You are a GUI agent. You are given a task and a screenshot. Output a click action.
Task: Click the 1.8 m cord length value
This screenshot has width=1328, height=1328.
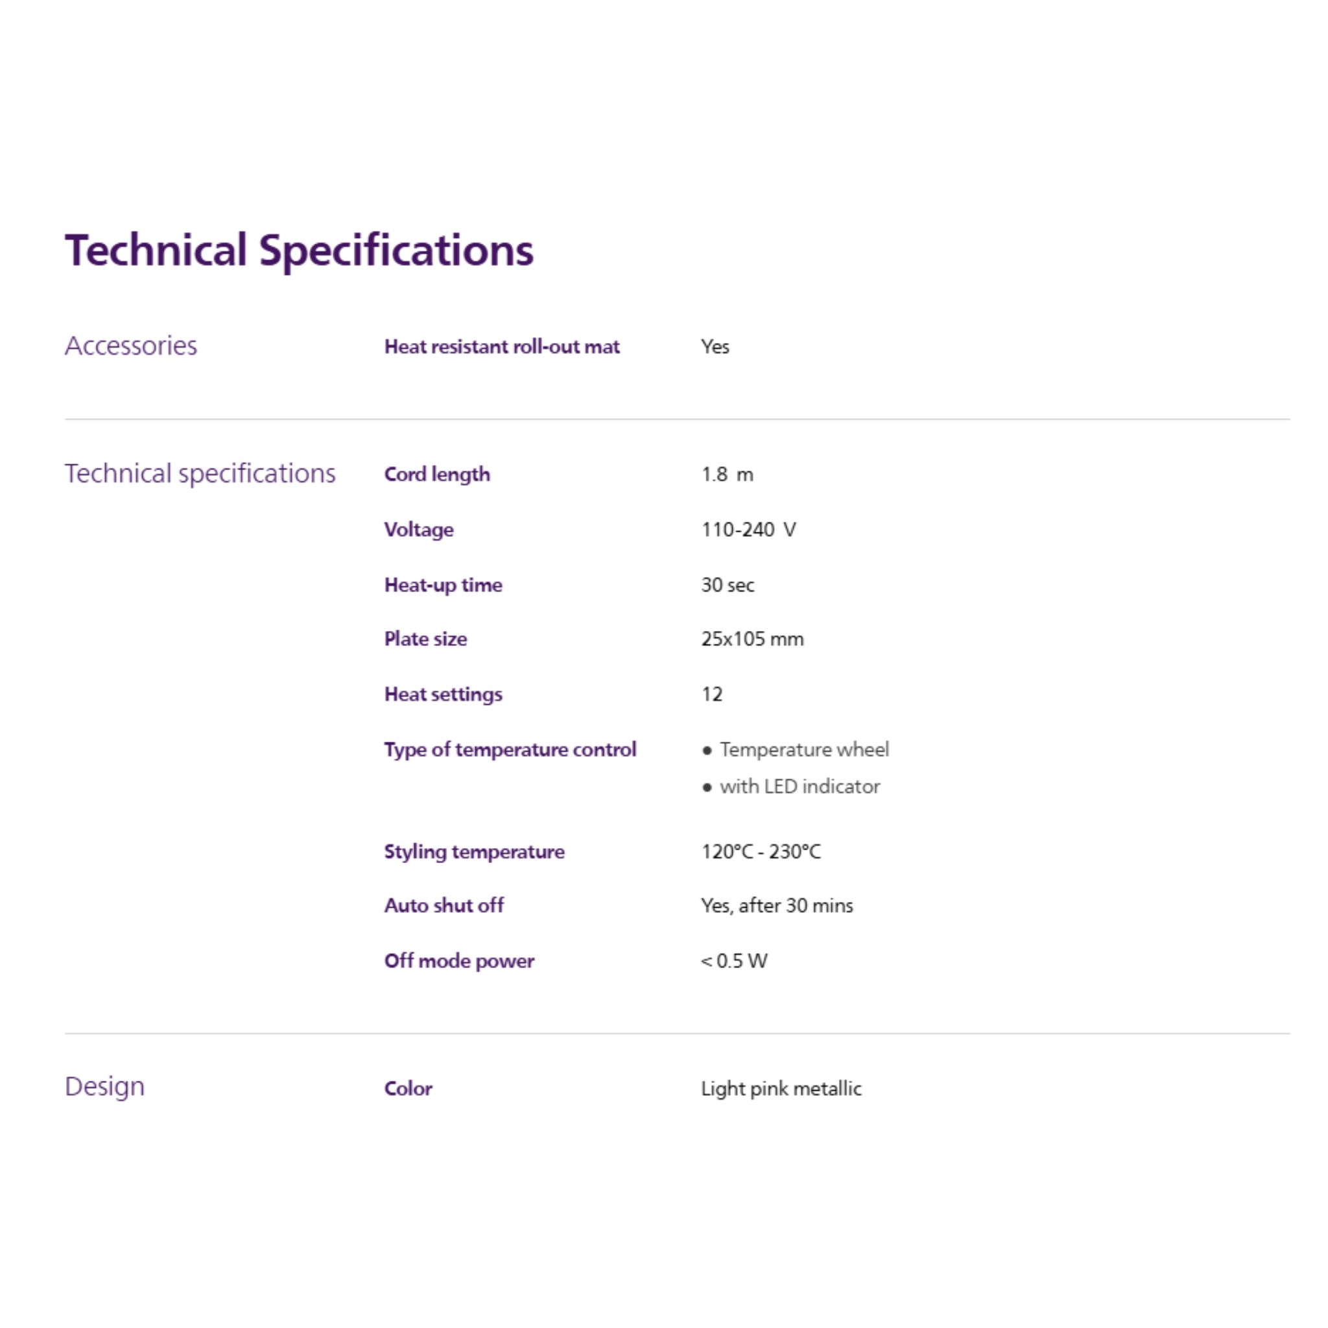point(726,474)
